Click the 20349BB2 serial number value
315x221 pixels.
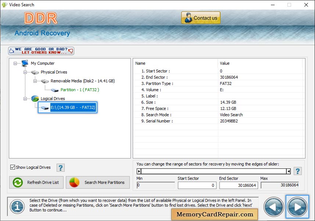(229, 121)
